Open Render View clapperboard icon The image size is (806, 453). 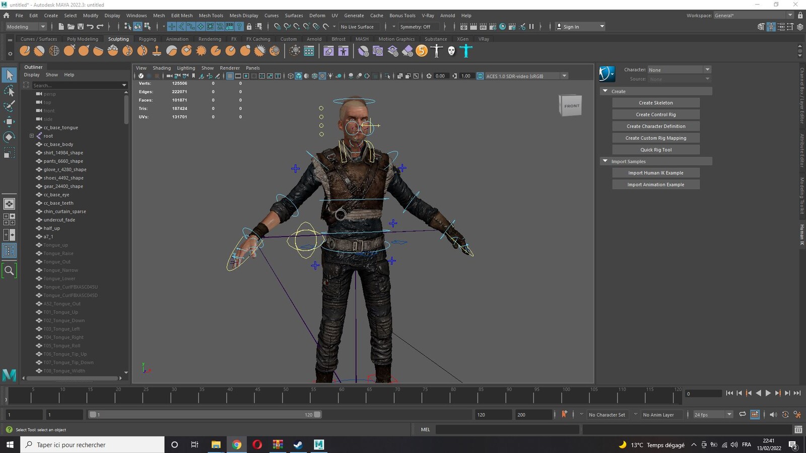pyautogui.click(x=464, y=27)
